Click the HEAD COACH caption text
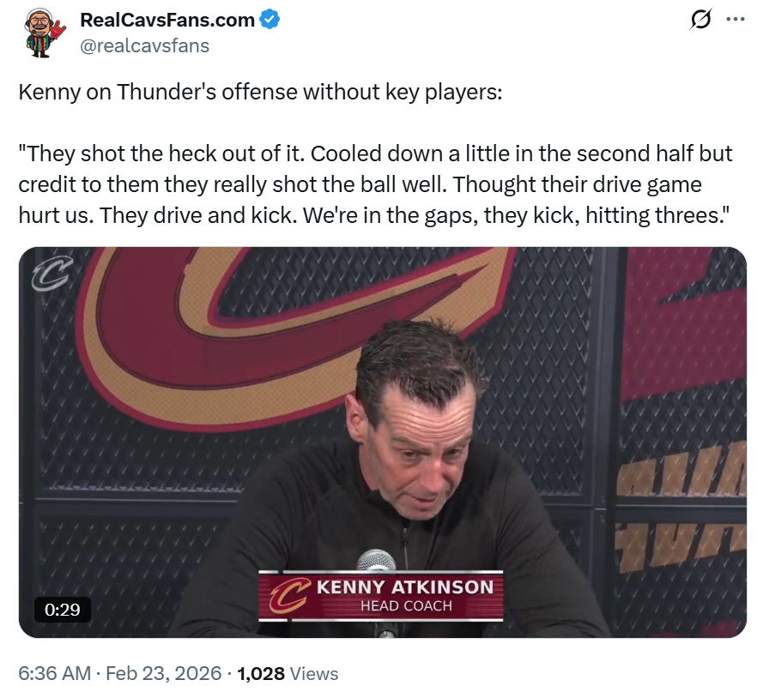 (x=406, y=607)
